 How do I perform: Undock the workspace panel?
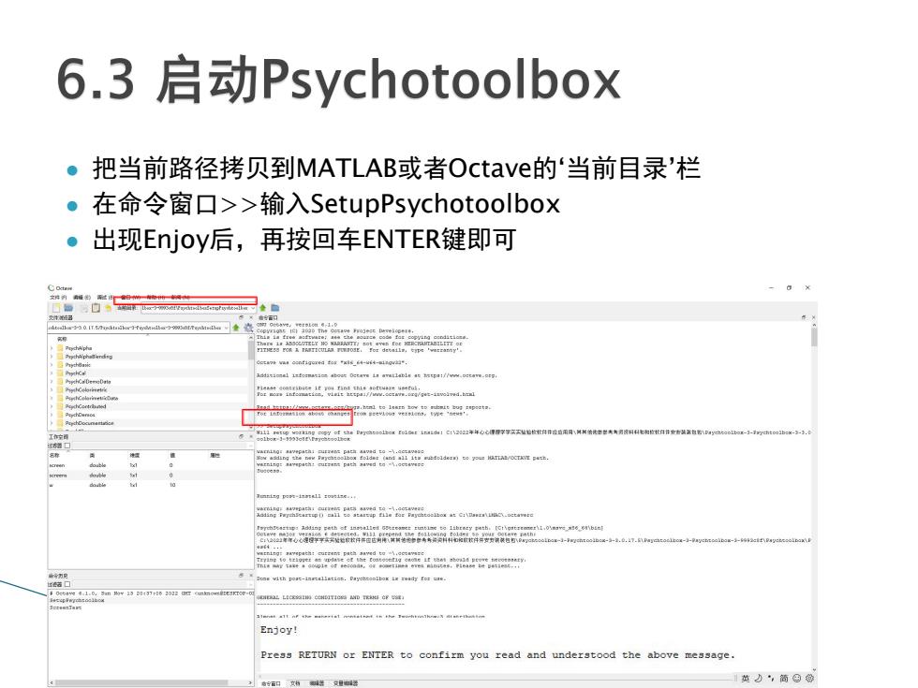coord(242,436)
